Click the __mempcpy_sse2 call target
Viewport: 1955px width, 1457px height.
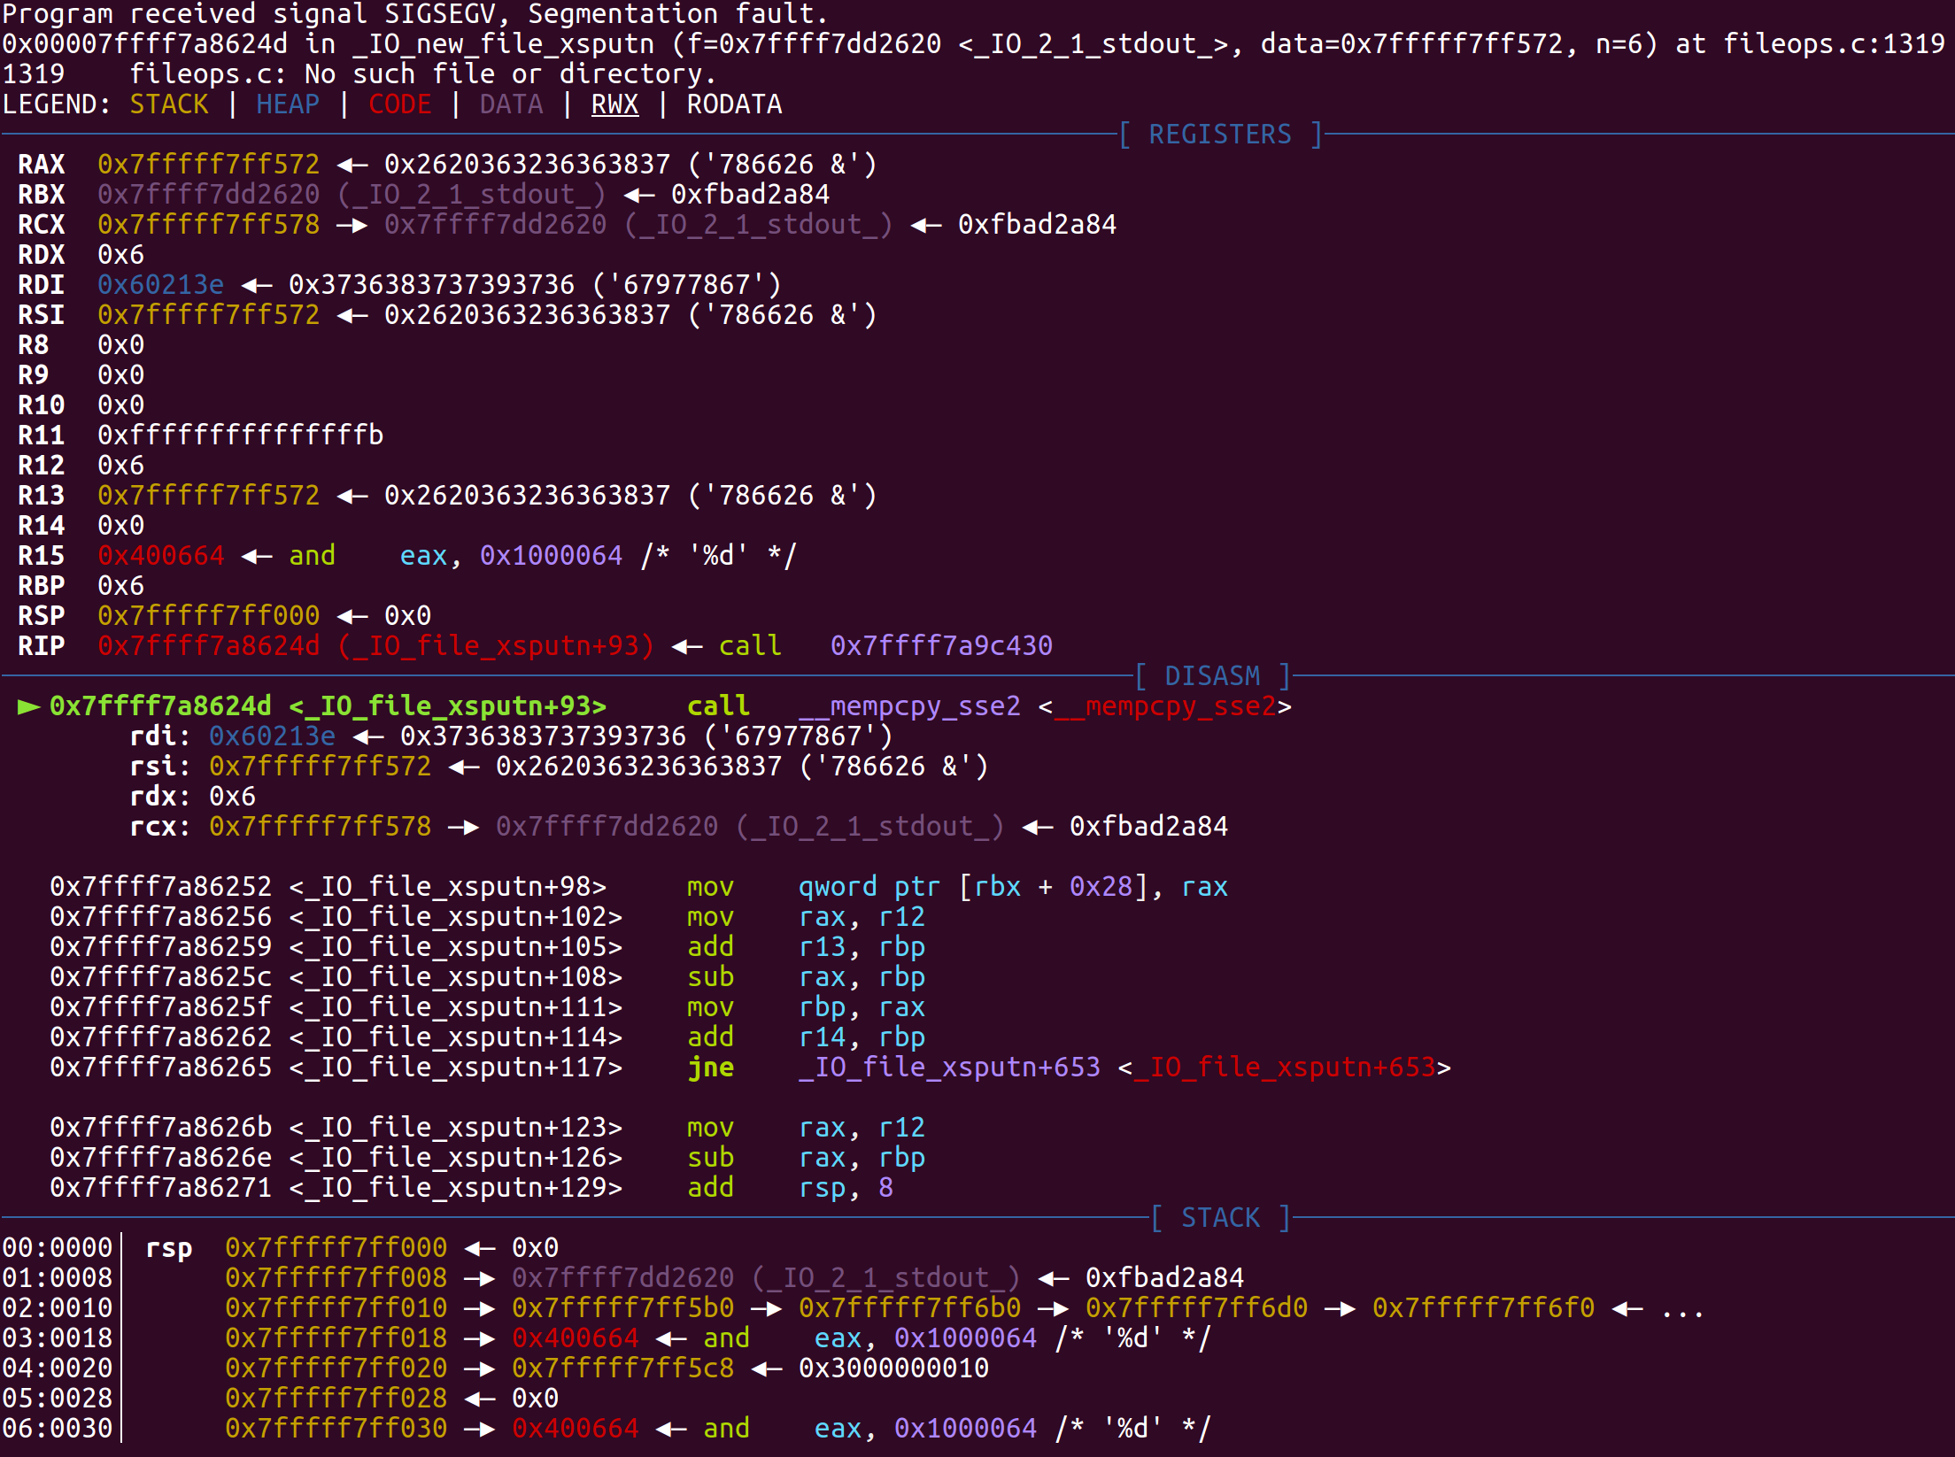[909, 706]
